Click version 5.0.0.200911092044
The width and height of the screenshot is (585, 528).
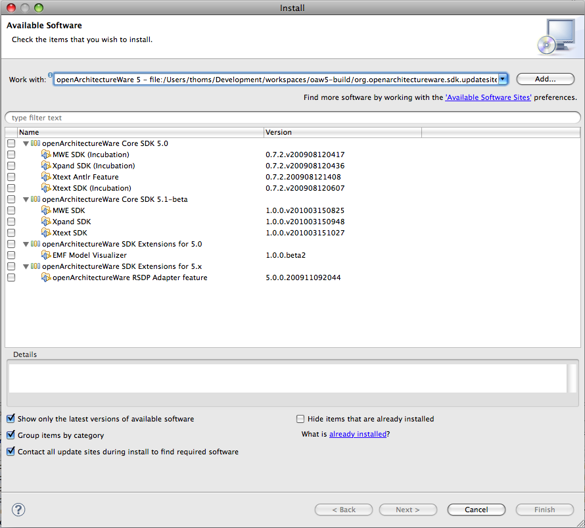pyautogui.click(x=303, y=277)
